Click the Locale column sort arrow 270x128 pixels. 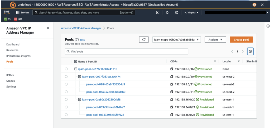[239, 61]
